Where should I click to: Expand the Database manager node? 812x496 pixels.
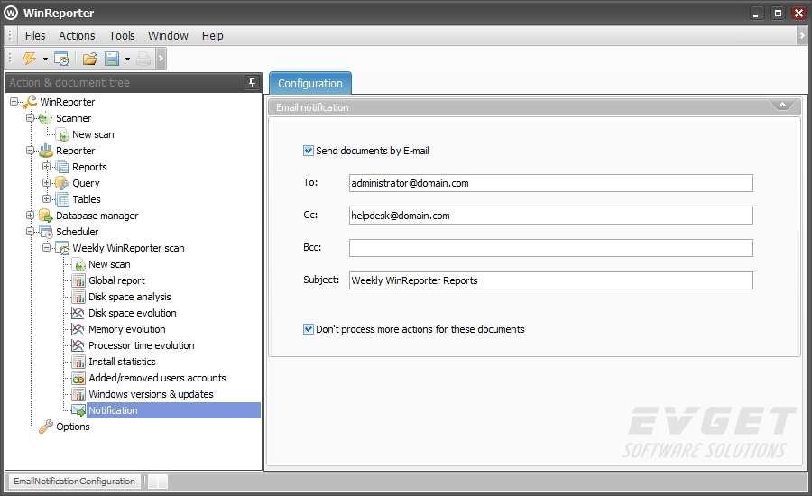pyautogui.click(x=30, y=215)
